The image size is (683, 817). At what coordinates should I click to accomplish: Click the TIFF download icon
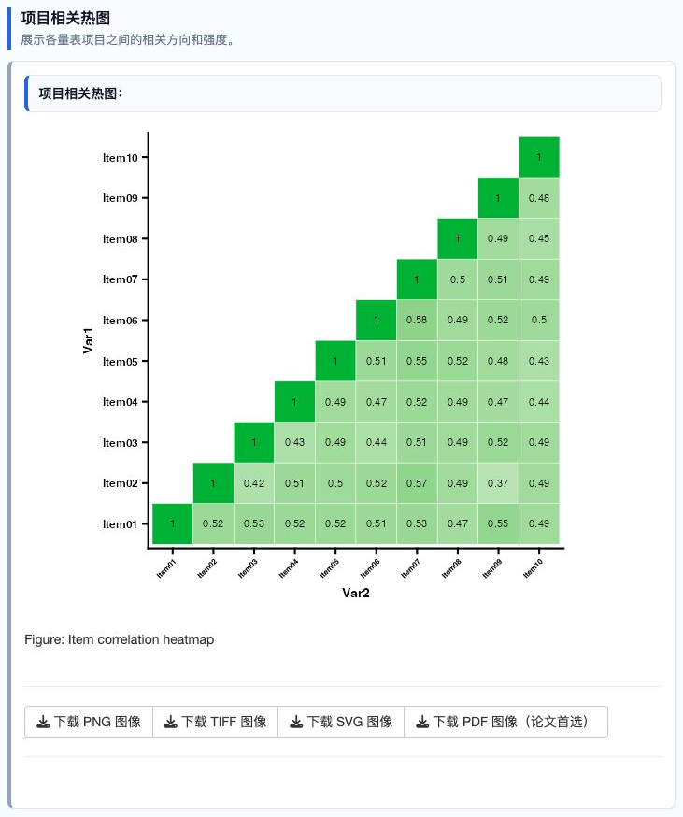170,722
